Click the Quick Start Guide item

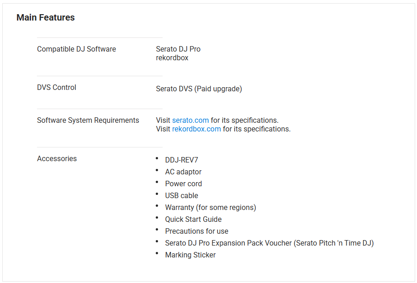pos(193,220)
